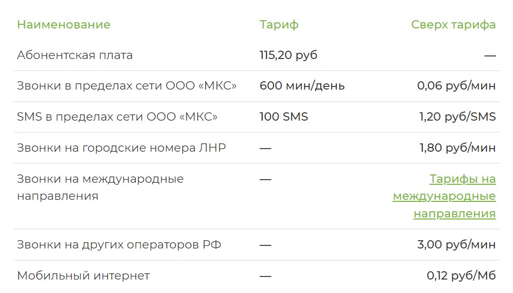The image size is (513, 293).
Task: Select "SMS в пределах сети ООО «МКС»"
Action: pyautogui.click(x=117, y=117)
